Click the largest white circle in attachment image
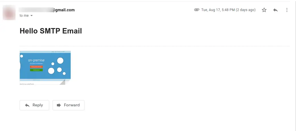The height and width of the screenshot is (131, 296). click(60, 60)
